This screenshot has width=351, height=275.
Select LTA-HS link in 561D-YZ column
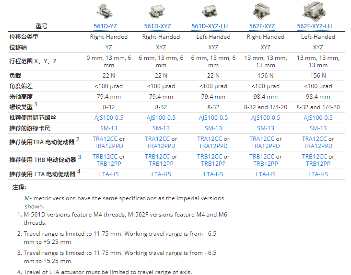109,174
